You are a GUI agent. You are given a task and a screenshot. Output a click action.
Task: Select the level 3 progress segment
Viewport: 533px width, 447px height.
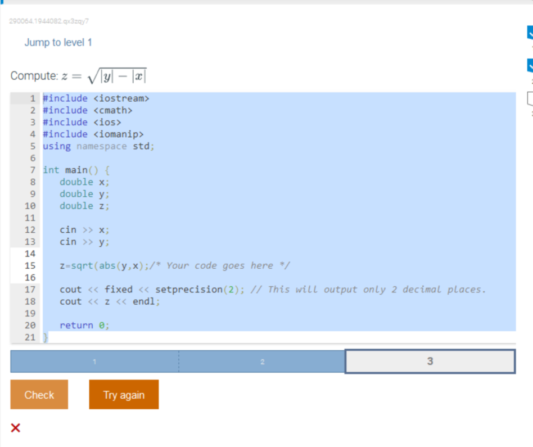430,361
